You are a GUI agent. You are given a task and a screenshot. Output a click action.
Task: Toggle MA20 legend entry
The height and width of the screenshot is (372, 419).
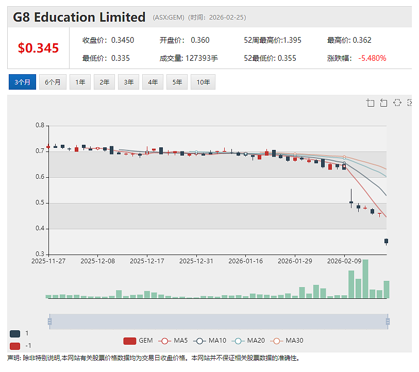[248, 341]
